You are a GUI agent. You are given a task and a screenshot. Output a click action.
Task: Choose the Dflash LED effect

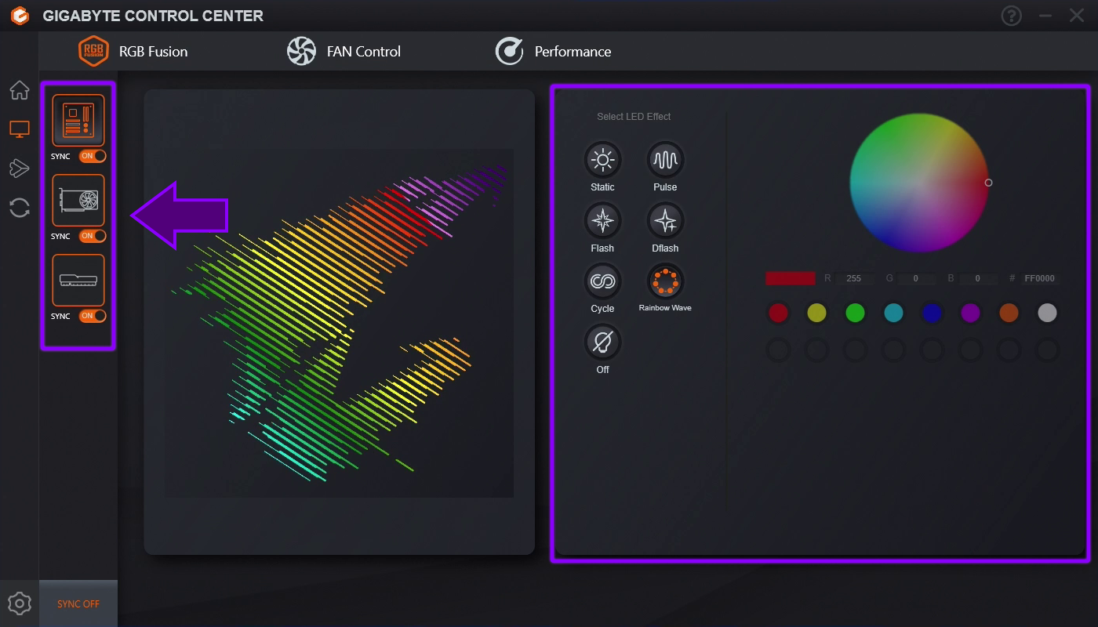point(664,222)
